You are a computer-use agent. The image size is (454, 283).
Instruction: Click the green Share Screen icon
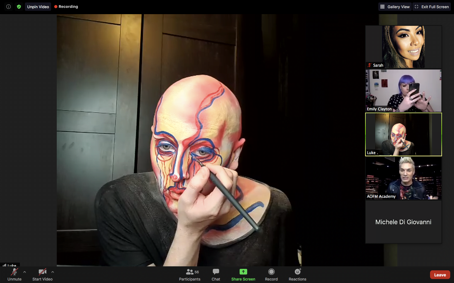click(x=243, y=272)
